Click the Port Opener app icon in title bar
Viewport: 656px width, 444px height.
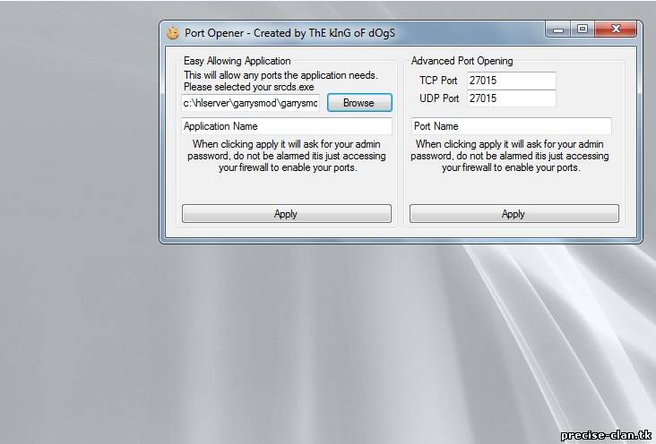173,33
